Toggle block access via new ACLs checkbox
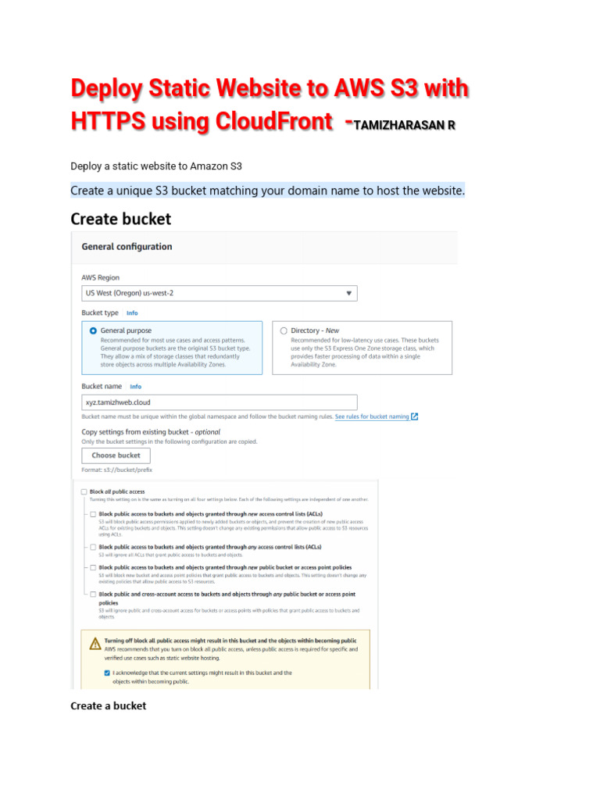 click(x=93, y=514)
